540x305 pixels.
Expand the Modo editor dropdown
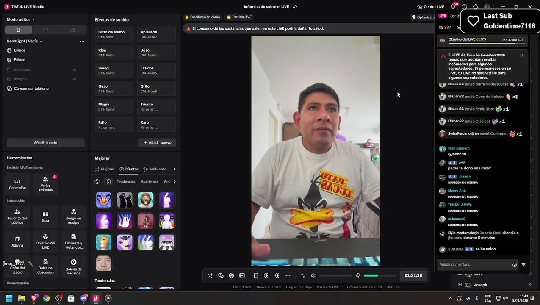click(21, 19)
